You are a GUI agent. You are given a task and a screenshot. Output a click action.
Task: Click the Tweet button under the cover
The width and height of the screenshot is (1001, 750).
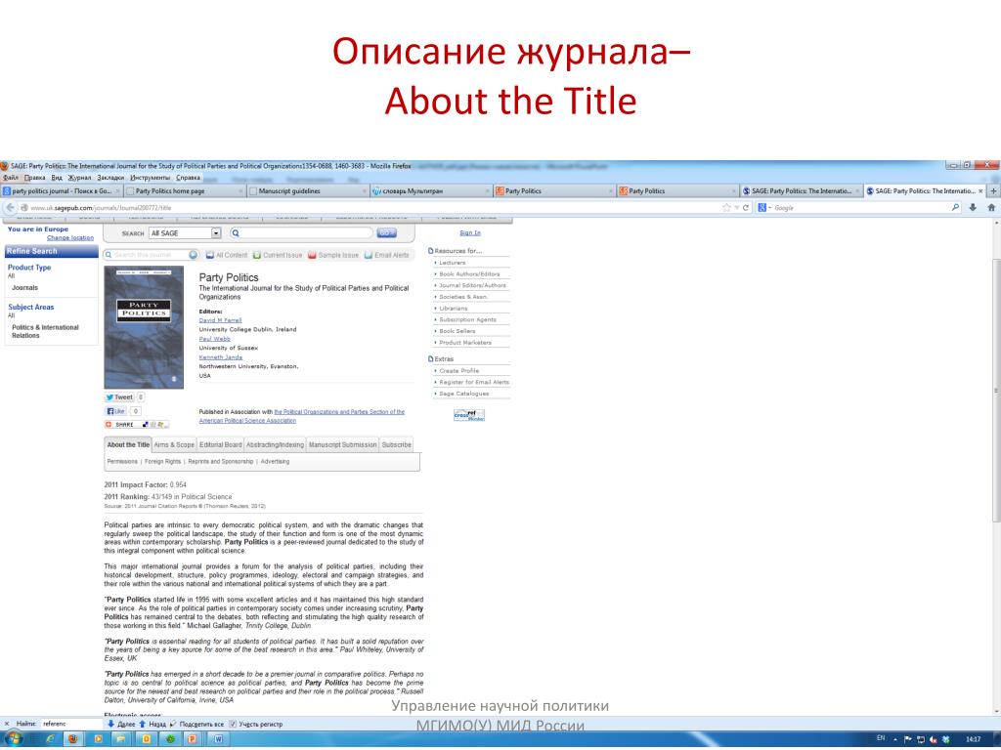(x=119, y=397)
